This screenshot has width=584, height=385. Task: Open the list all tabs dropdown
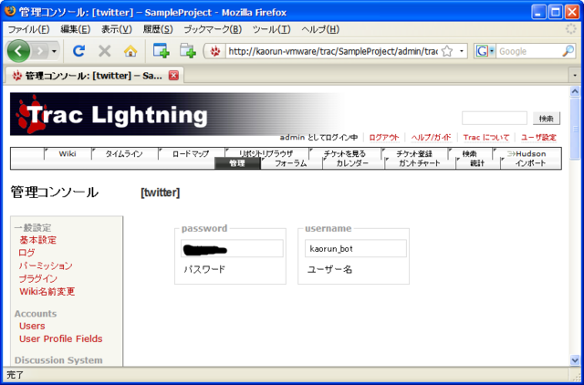pos(575,76)
